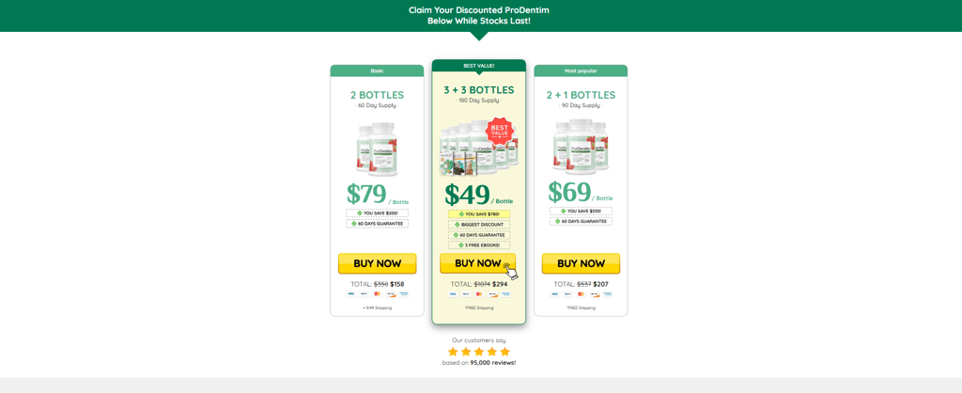Select the BEST VALUE! header tab
Viewport: 962px width, 393px height.
(478, 66)
